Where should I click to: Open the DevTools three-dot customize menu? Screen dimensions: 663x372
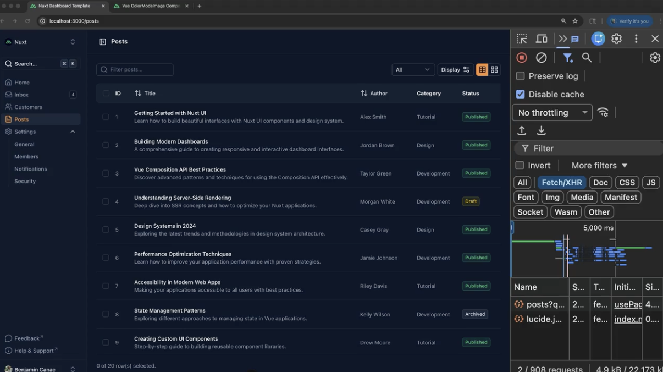tap(636, 39)
